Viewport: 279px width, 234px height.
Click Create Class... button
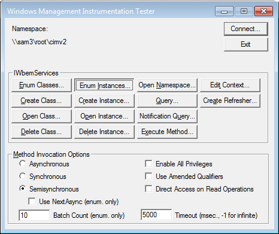(41, 101)
